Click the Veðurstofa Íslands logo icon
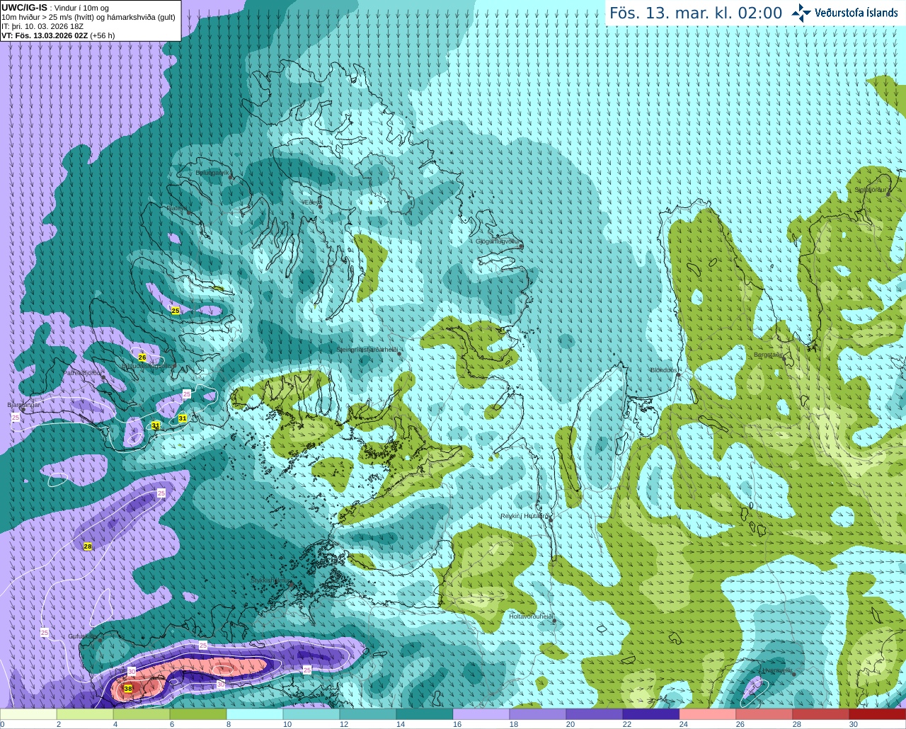This screenshot has height=729, width=906. (801, 13)
